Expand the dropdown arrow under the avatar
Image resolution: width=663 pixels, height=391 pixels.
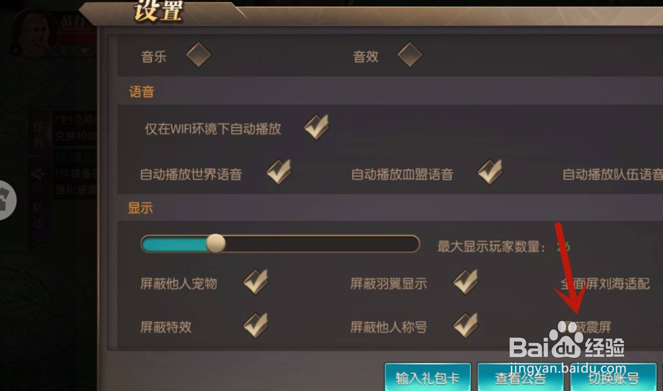click(84, 51)
